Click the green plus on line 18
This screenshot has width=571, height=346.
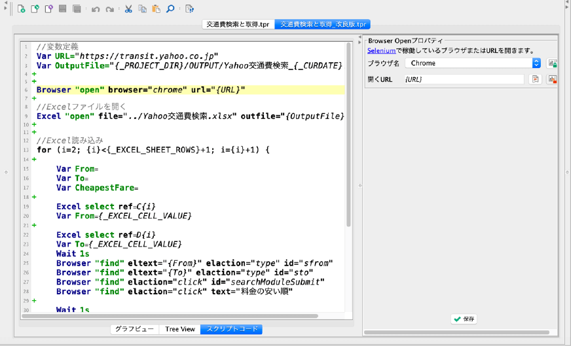[x=34, y=197]
